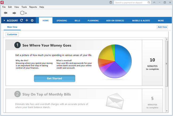Click the step 2 number badge
This screenshot has width=173, height=116.
point(17,94)
